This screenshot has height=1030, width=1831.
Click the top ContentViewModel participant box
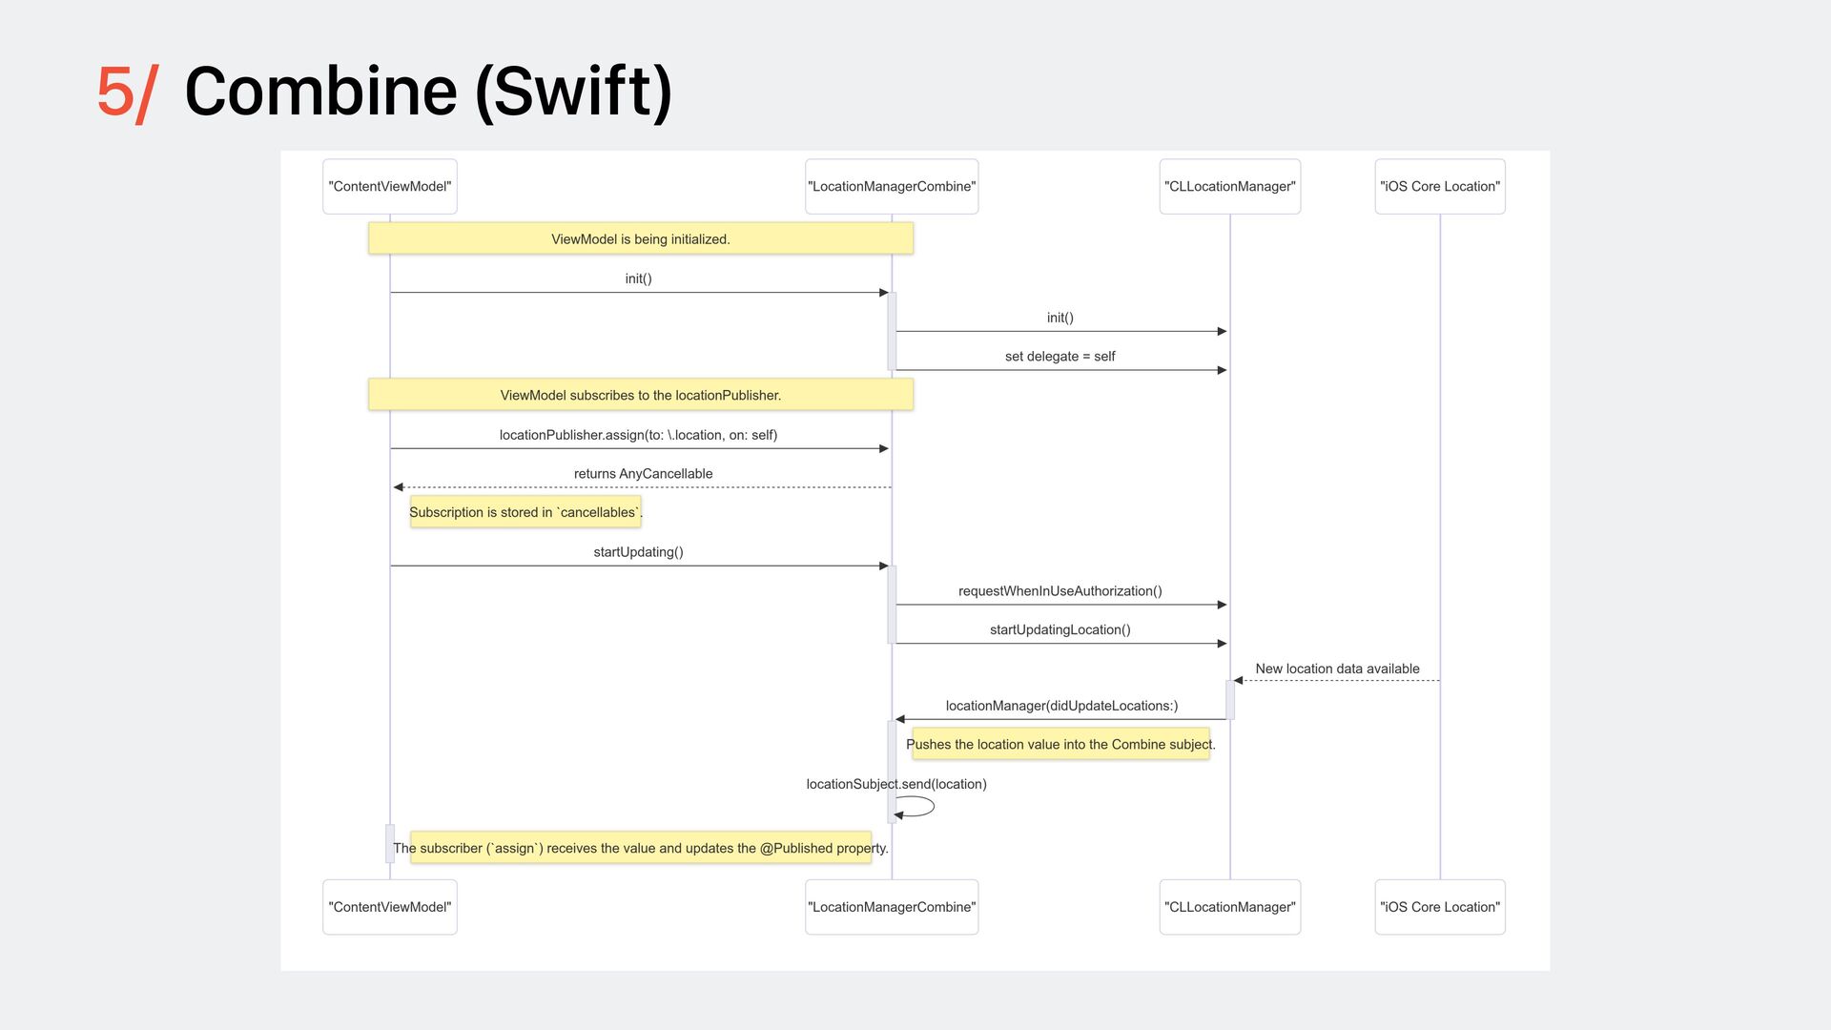tap(389, 186)
